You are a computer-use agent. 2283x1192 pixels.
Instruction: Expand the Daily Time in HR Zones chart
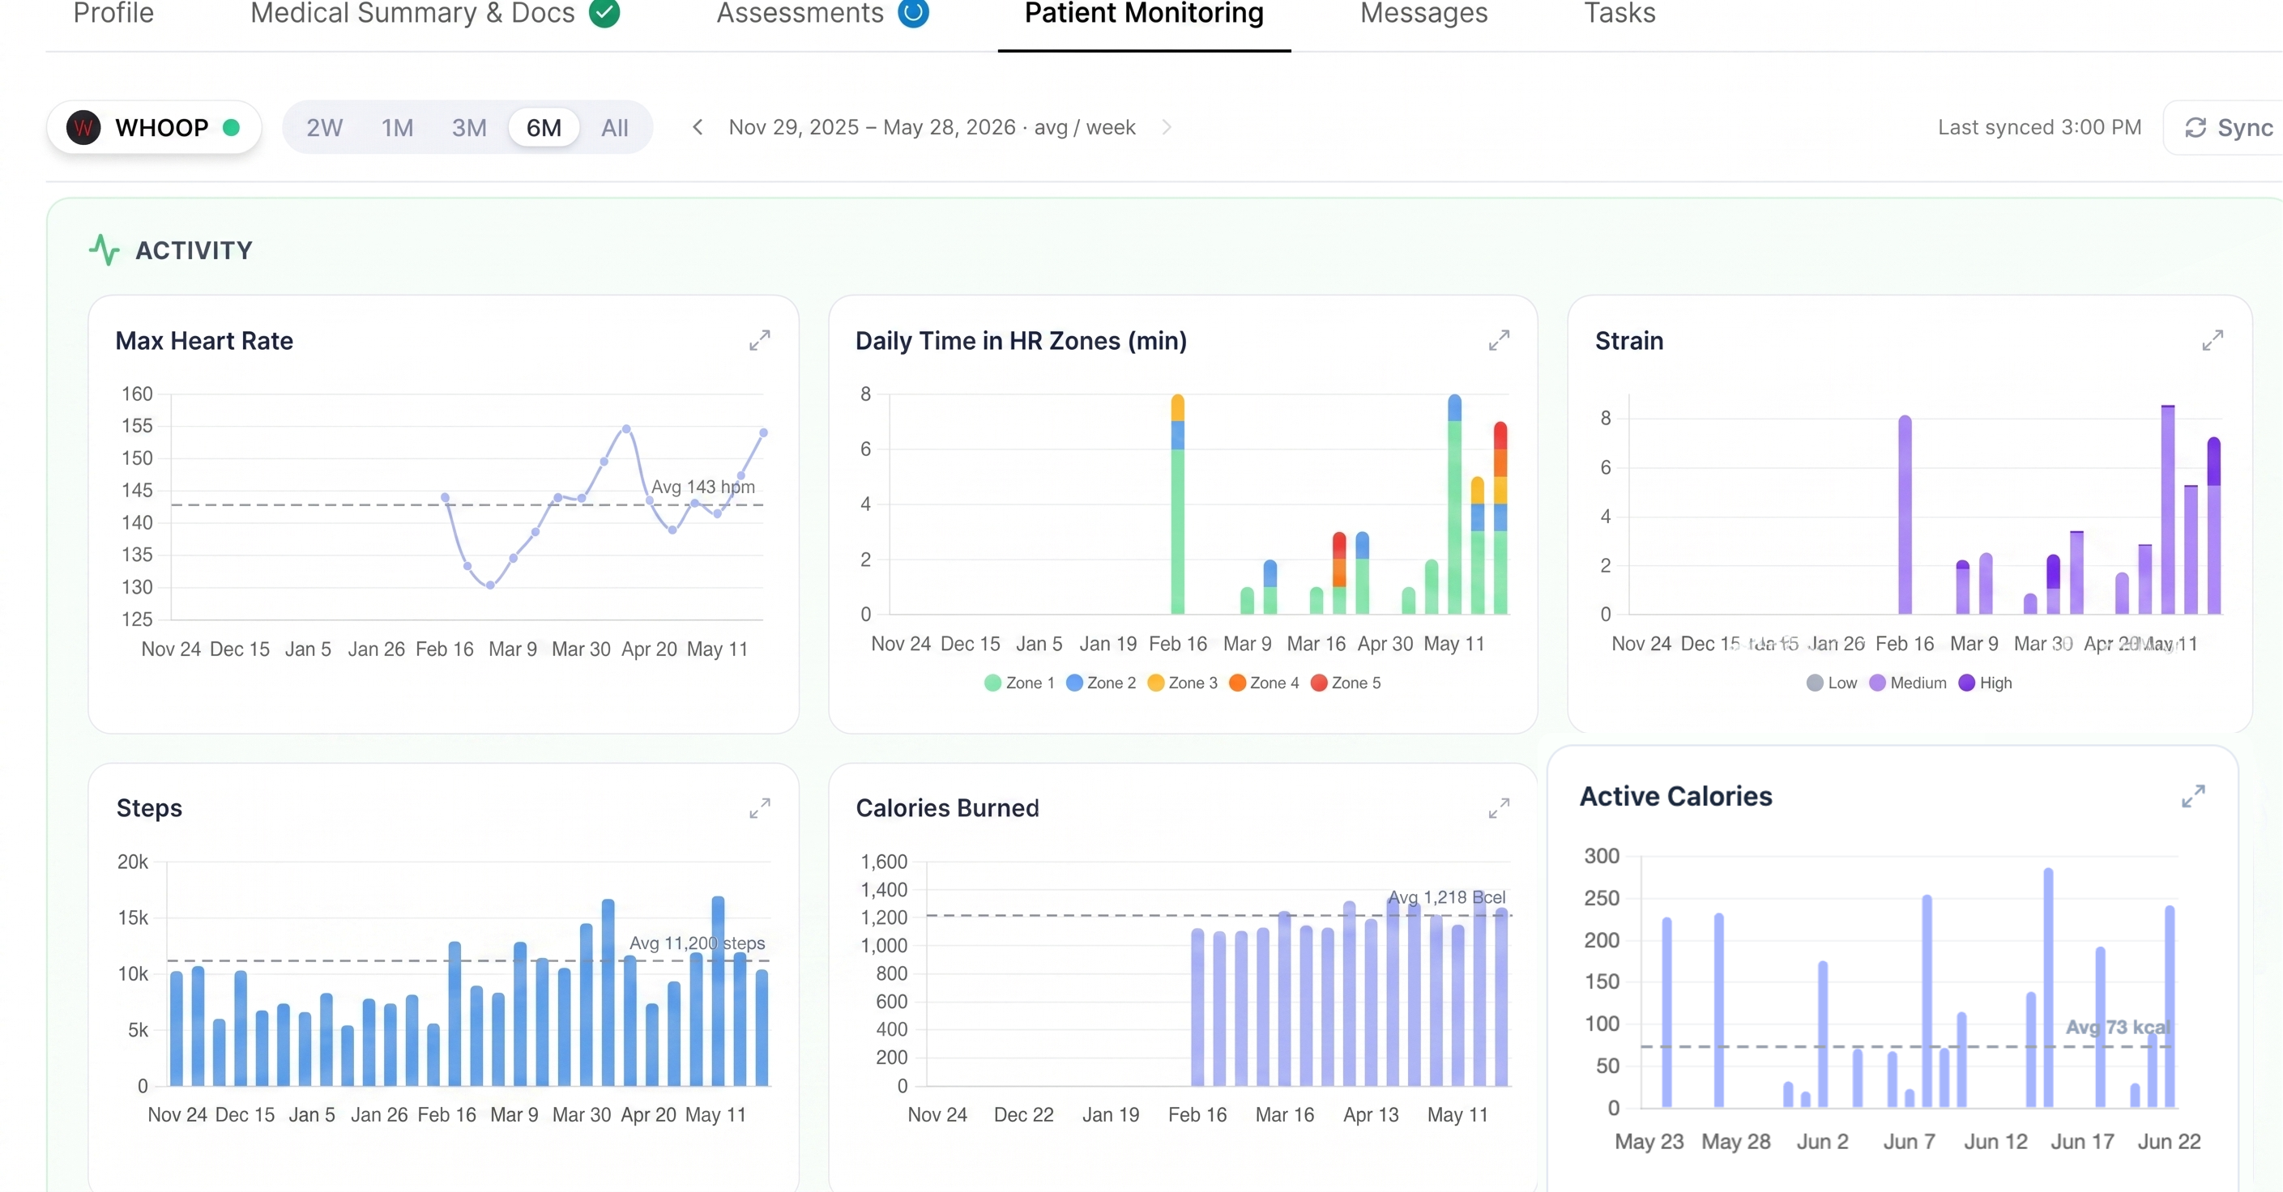tap(1499, 340)
